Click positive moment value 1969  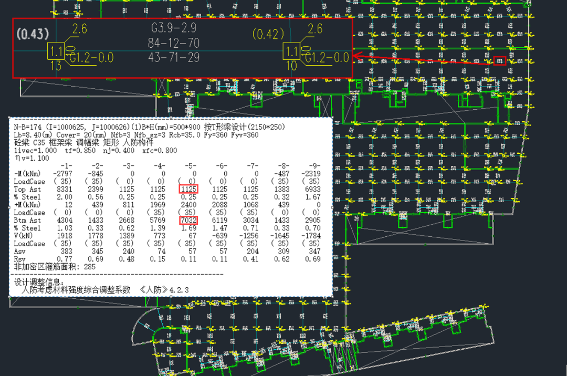click(157, 205)
